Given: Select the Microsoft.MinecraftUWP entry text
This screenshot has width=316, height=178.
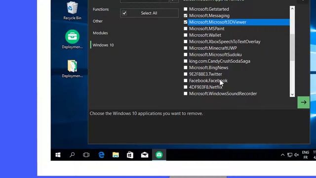Looking at the screenshot, I should (213, 48).
